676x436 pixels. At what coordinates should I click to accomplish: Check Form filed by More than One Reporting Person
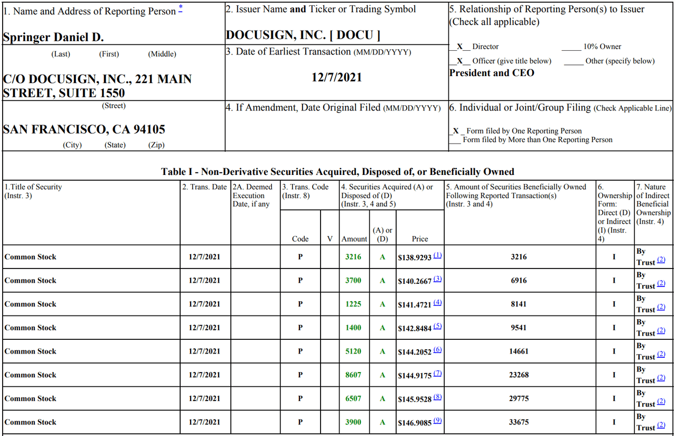(x=455, y=140)
